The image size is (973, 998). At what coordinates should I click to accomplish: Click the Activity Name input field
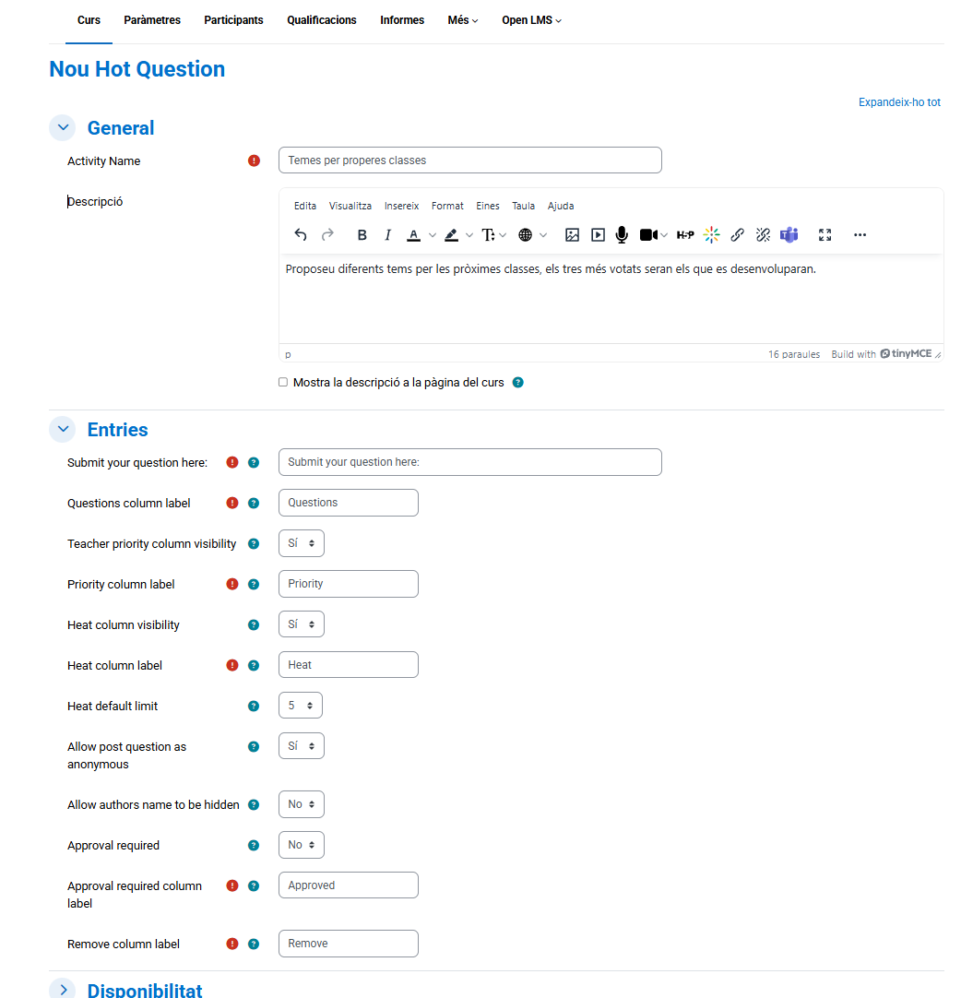click(469, 160)
